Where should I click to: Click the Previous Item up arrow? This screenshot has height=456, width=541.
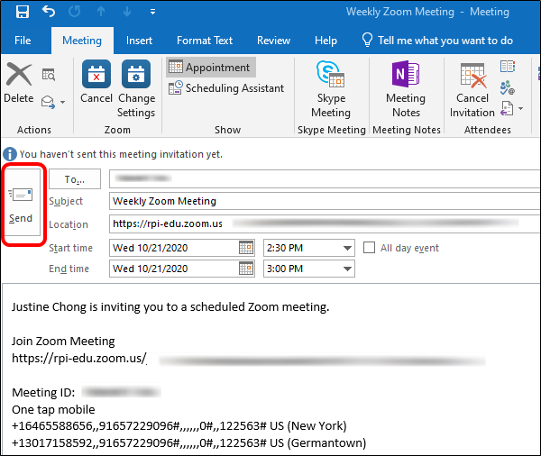(101, 12)
